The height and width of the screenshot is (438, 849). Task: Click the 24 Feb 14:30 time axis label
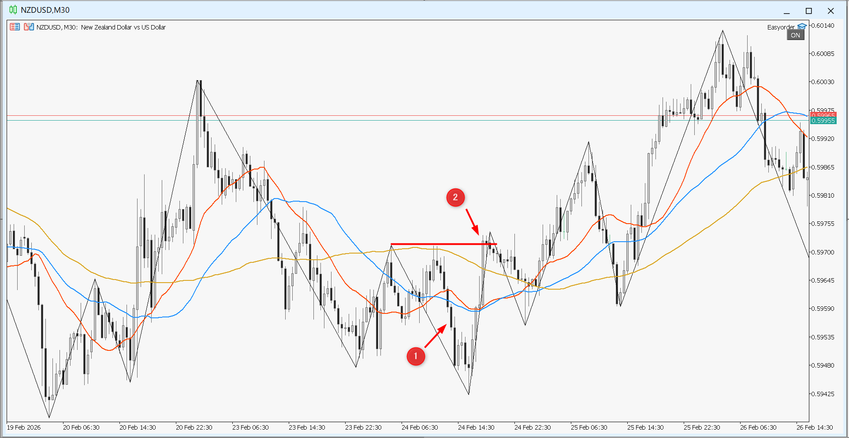tap(476, 427)
